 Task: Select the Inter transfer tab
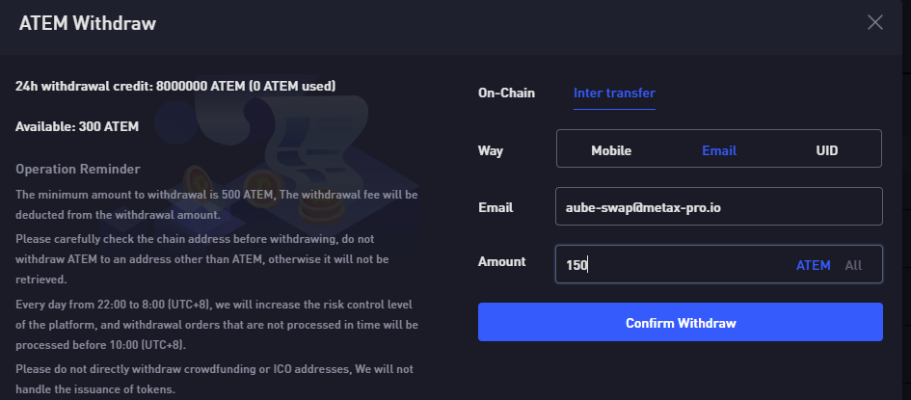614,93
